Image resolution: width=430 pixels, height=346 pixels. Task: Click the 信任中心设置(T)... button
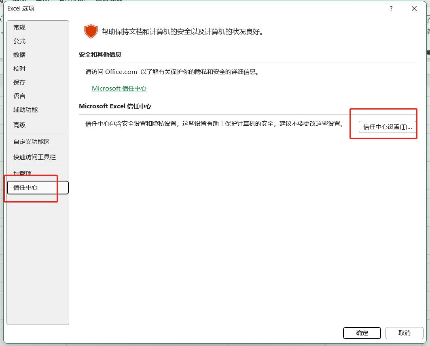pos(387,127)
